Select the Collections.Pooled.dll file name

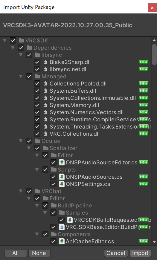[x=78, y=84]
